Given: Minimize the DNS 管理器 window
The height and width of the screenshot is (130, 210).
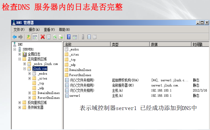Looking at the screenshot, I should click(x=198, y=23).
